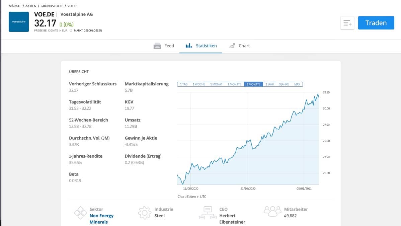Click the MARKT GESCHLOSSEN status text
The width and height of the screenshot is (401, 226).
(88, 30)
